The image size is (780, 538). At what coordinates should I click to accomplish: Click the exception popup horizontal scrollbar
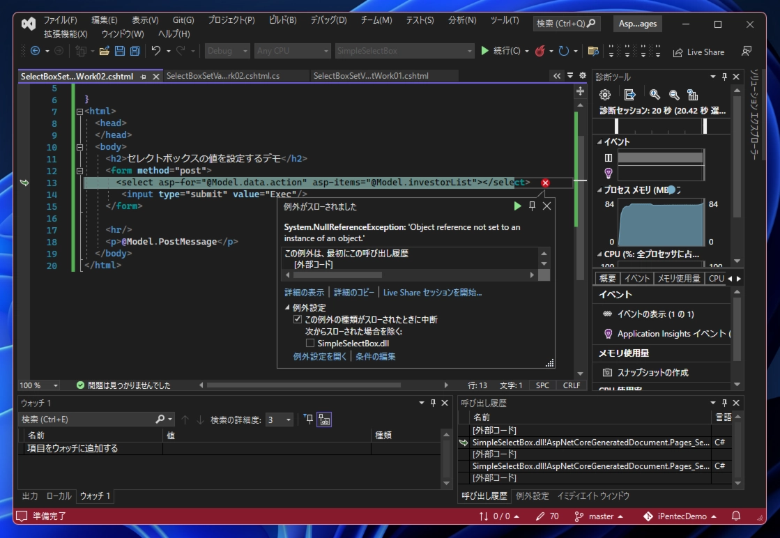[338, 275]
